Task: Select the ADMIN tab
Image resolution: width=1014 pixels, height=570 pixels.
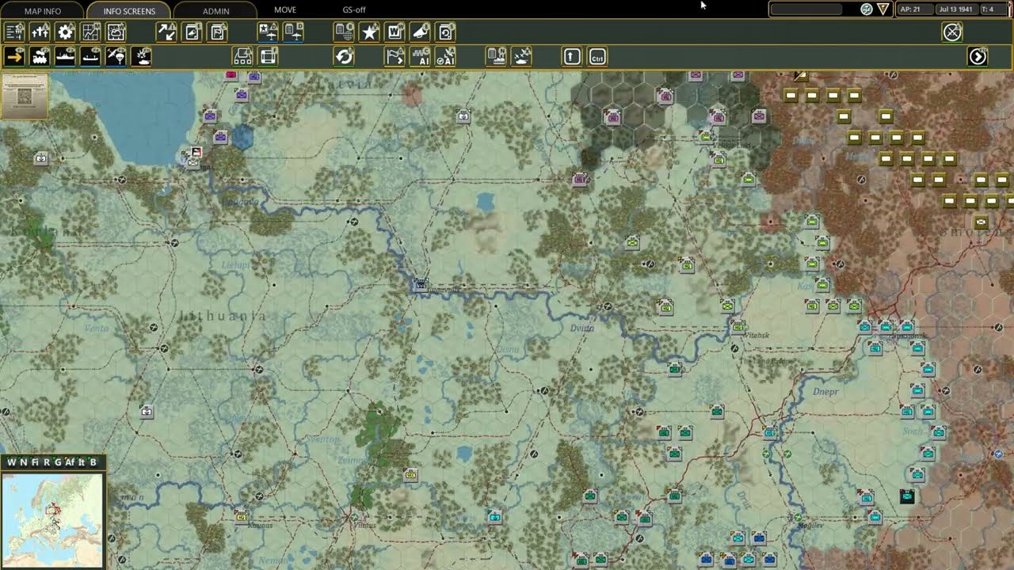Action: (215, 10)
